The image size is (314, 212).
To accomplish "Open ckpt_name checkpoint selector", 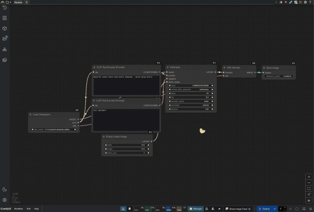I will (x=54, y=129).
